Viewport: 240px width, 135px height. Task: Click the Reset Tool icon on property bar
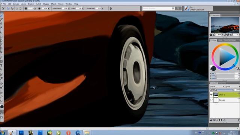coord(3,8)
